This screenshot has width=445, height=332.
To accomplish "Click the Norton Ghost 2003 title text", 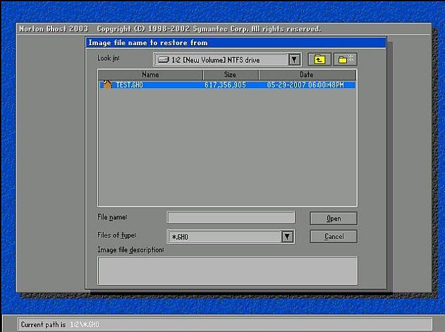I will [x=54, y=29].
